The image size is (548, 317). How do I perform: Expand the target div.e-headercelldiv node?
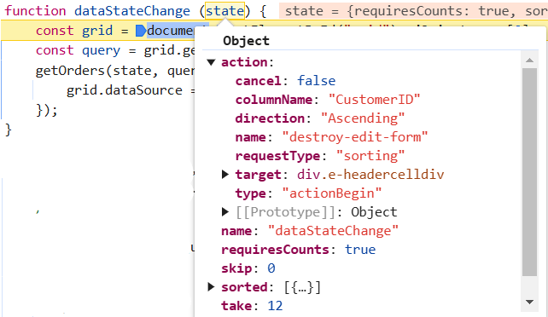225,175
